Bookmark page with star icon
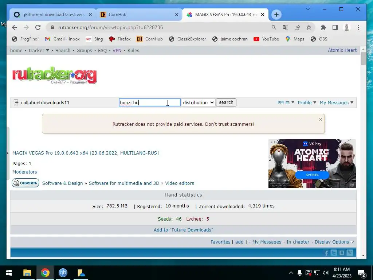Screen dimensions: 373x280 tap(309, 27)
